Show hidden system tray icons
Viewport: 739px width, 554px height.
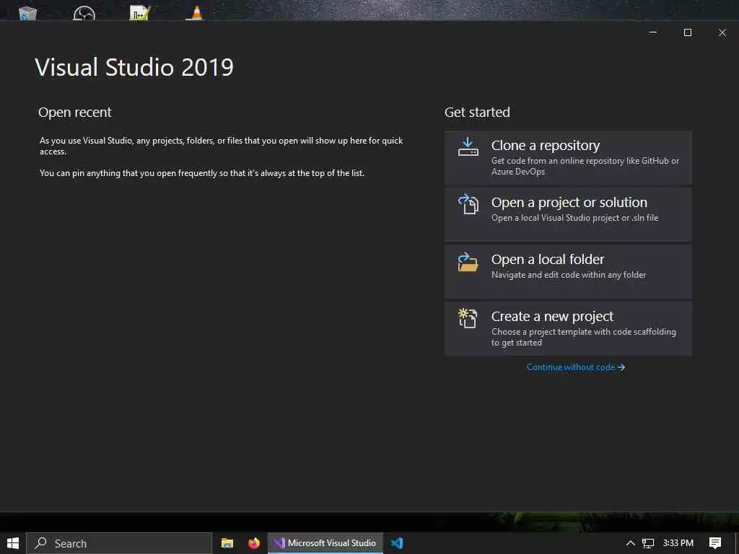[630, 543]
